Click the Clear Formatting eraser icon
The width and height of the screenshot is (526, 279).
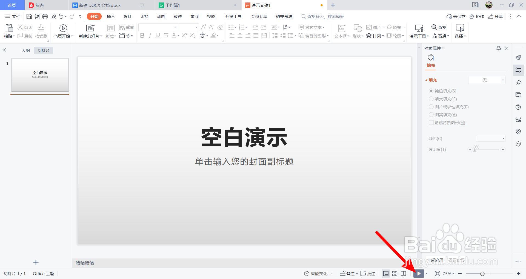coord(220,27)
